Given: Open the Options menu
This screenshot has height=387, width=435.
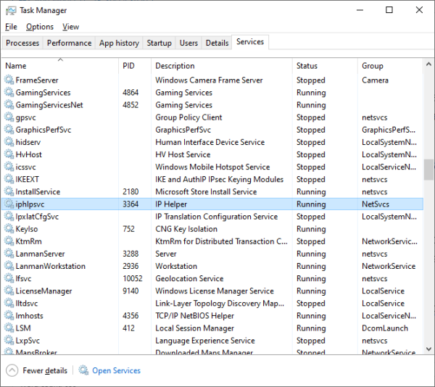Looking at the screenshot, I should pyautogui.click(x=40, y=27).
